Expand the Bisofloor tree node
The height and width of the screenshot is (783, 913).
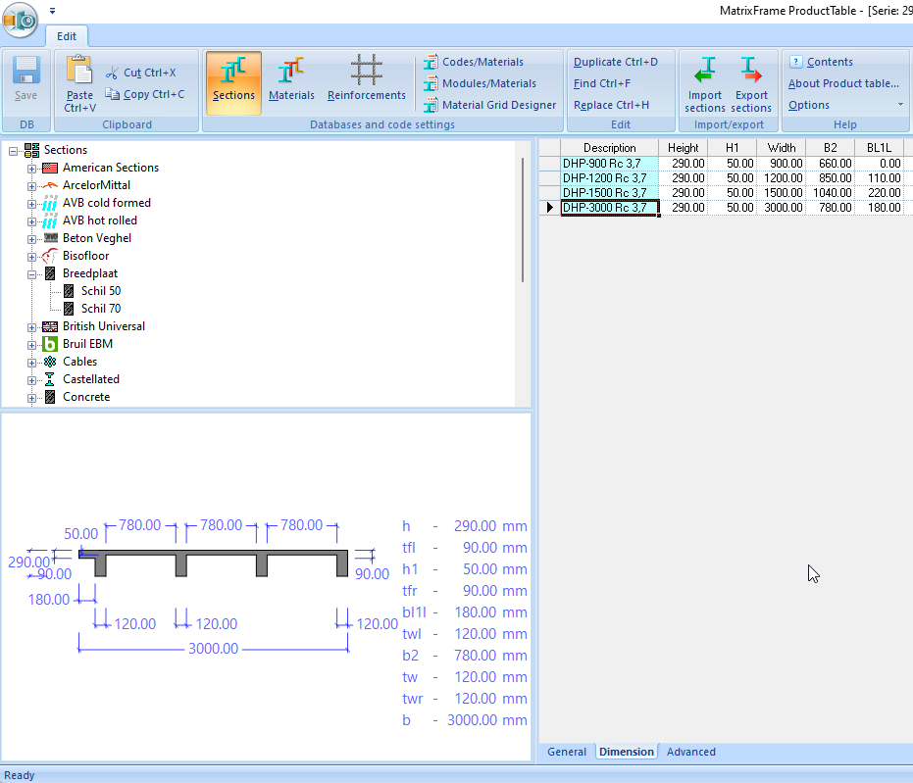click(x=32, y=257)
